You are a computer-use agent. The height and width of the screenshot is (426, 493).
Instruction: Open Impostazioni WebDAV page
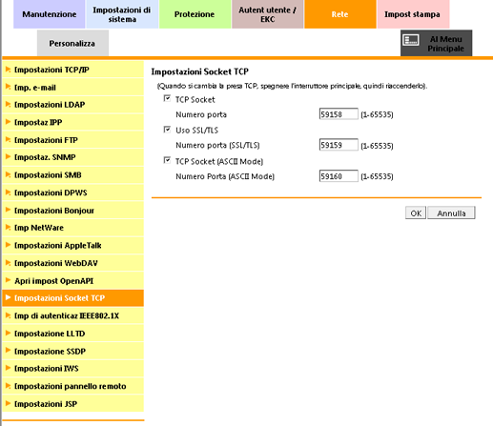click(72, 263)
